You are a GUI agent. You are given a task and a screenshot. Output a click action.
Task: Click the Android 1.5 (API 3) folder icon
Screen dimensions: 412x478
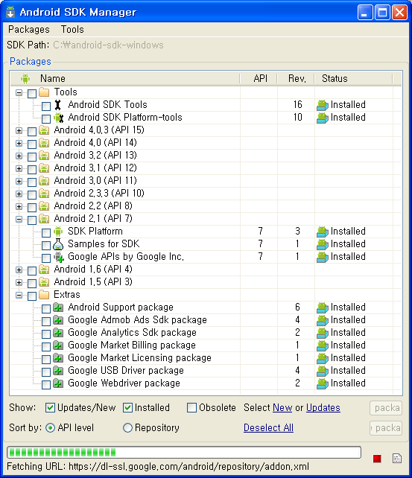click(44, 282)
